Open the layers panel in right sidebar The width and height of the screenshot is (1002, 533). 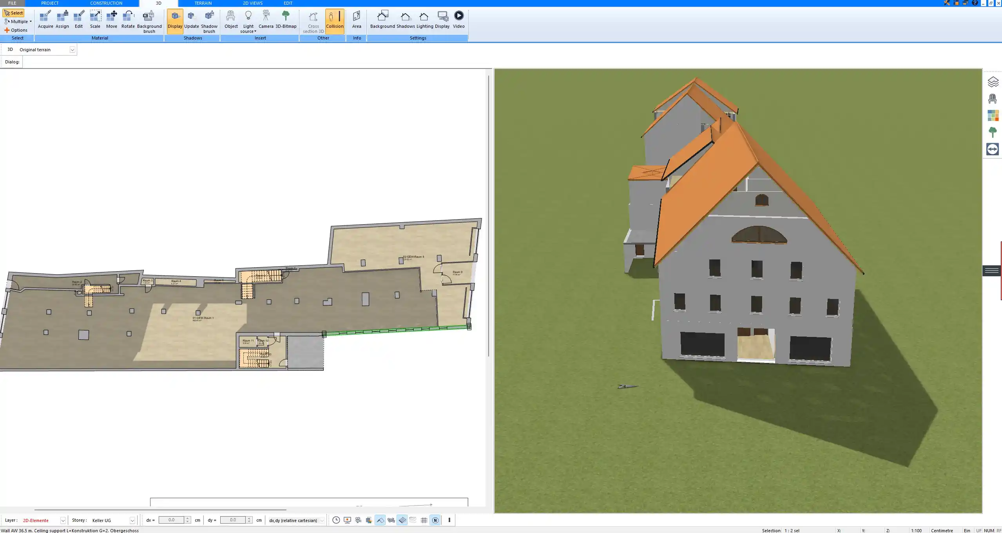tap(993, 82)
